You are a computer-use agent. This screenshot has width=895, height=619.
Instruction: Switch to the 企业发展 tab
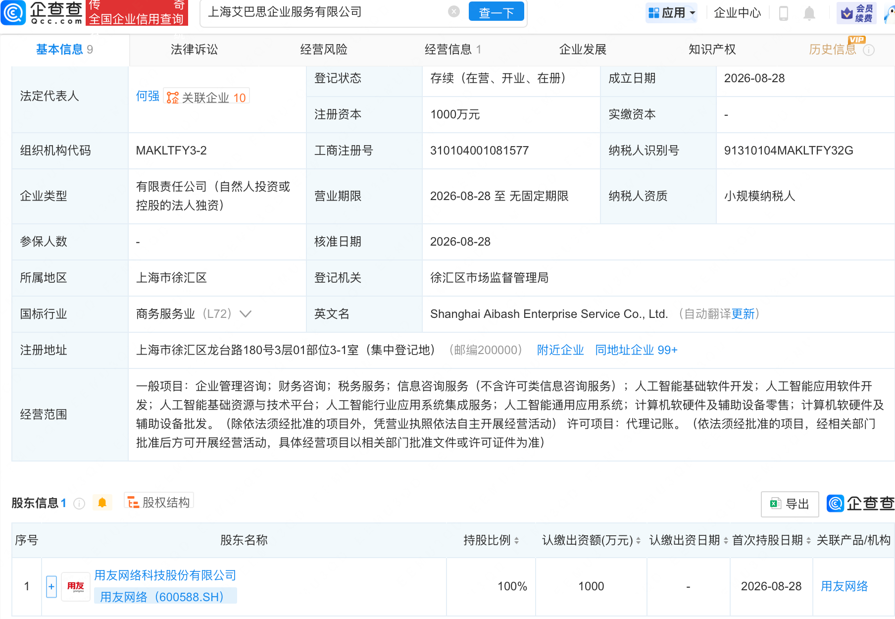coord(583,50)
